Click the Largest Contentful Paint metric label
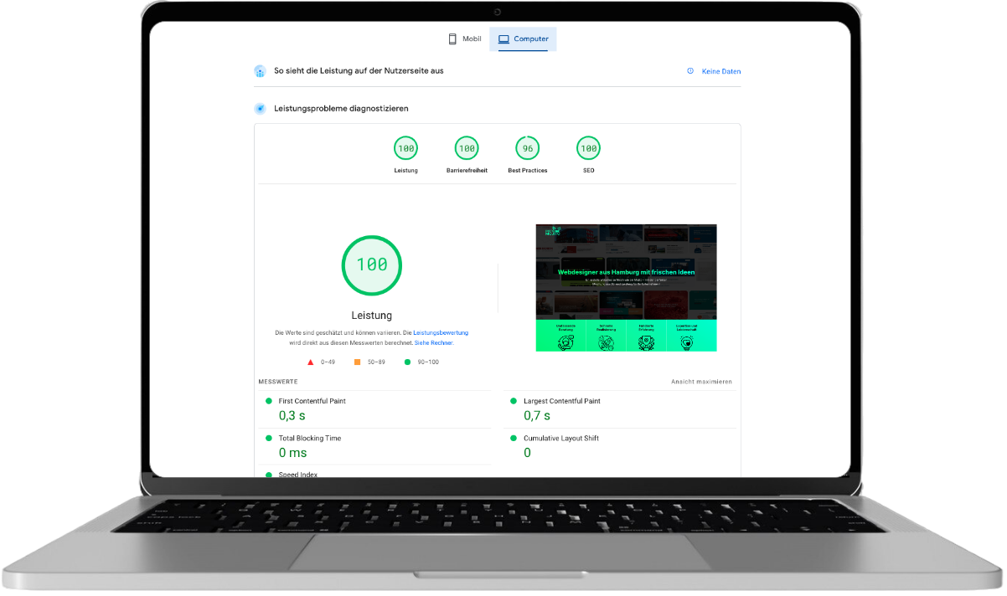Screen dimensions: 1007x596 coord(562,401)
